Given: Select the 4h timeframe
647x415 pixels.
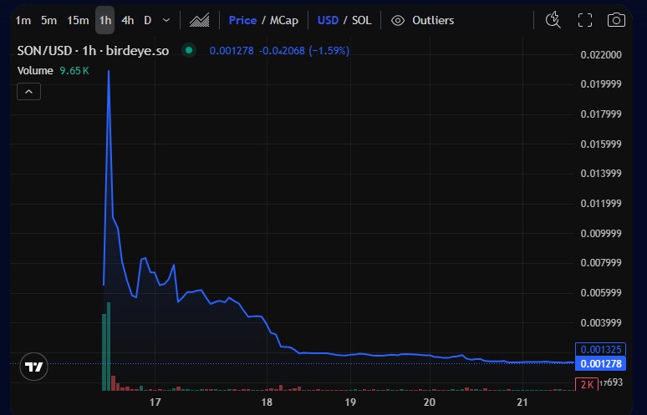Looking at the screenshot, I should click(127, 20).
